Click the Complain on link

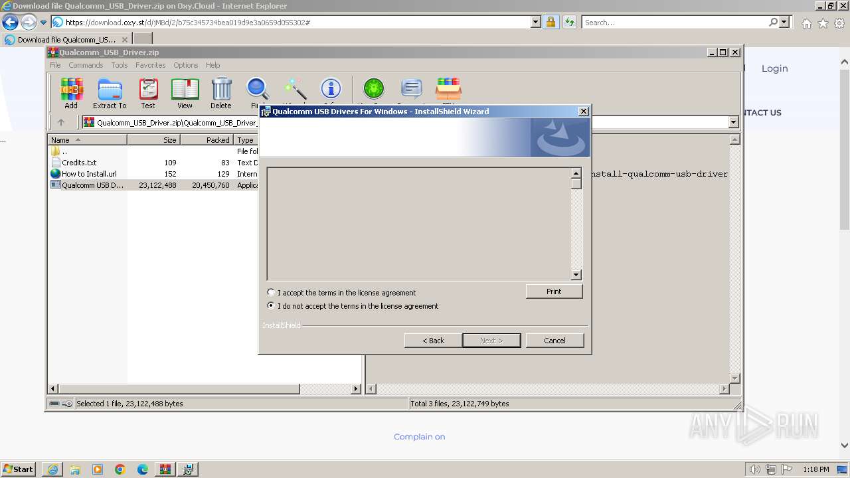419,437
